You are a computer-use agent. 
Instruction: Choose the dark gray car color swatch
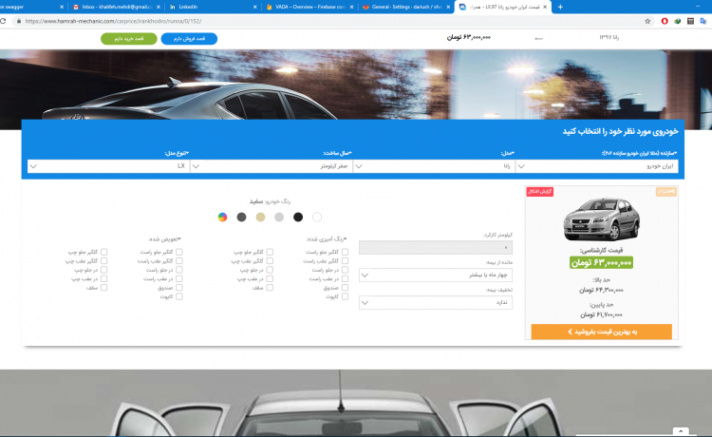(241, 218)
